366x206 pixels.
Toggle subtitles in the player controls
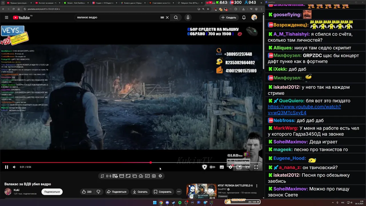222,167
